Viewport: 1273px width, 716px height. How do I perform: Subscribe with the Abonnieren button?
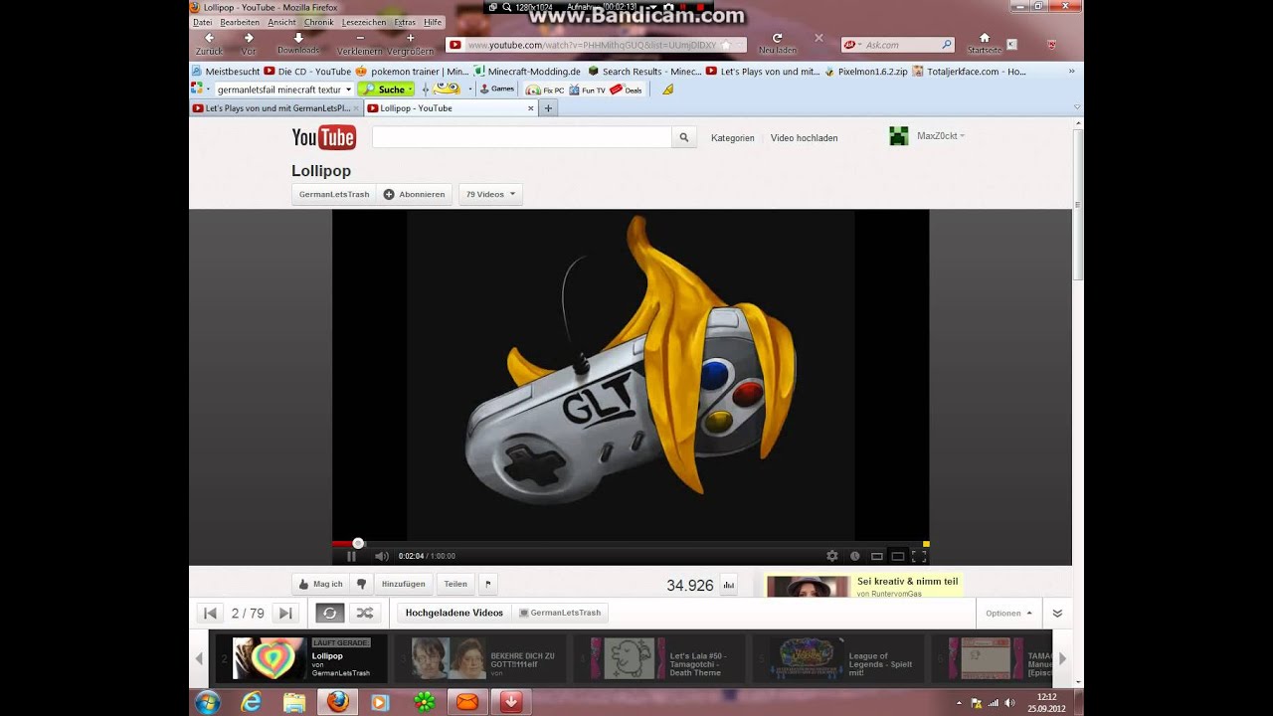[415, 194]
